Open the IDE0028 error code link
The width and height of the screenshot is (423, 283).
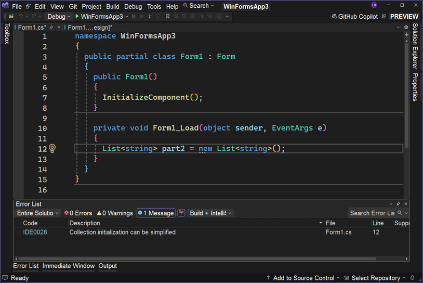coord(35,232)
